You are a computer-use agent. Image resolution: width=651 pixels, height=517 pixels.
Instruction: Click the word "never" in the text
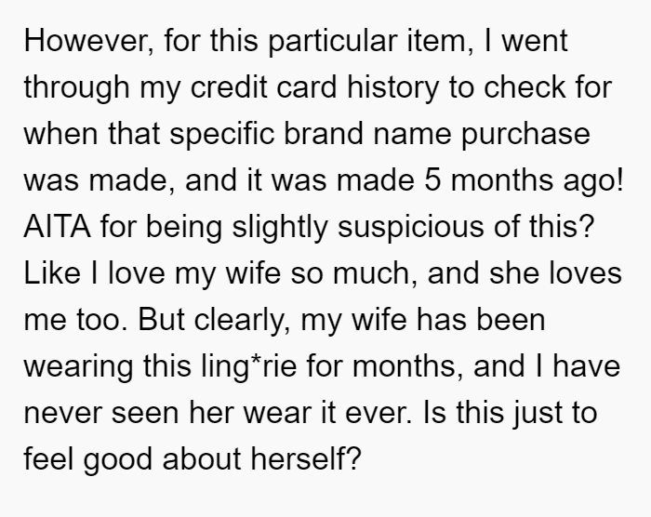[62, 414]
